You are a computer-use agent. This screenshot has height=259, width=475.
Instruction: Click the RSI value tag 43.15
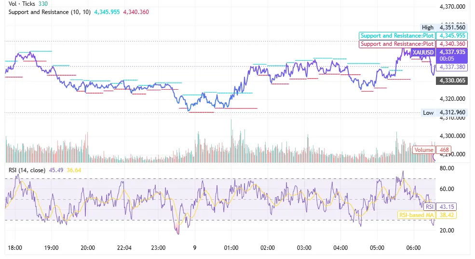point(447,207)
